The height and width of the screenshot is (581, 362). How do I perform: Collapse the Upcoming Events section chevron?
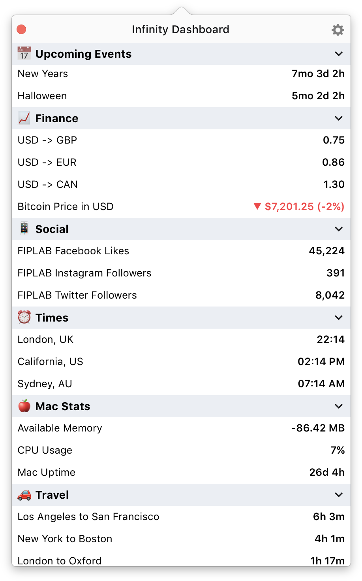(338, 54)
